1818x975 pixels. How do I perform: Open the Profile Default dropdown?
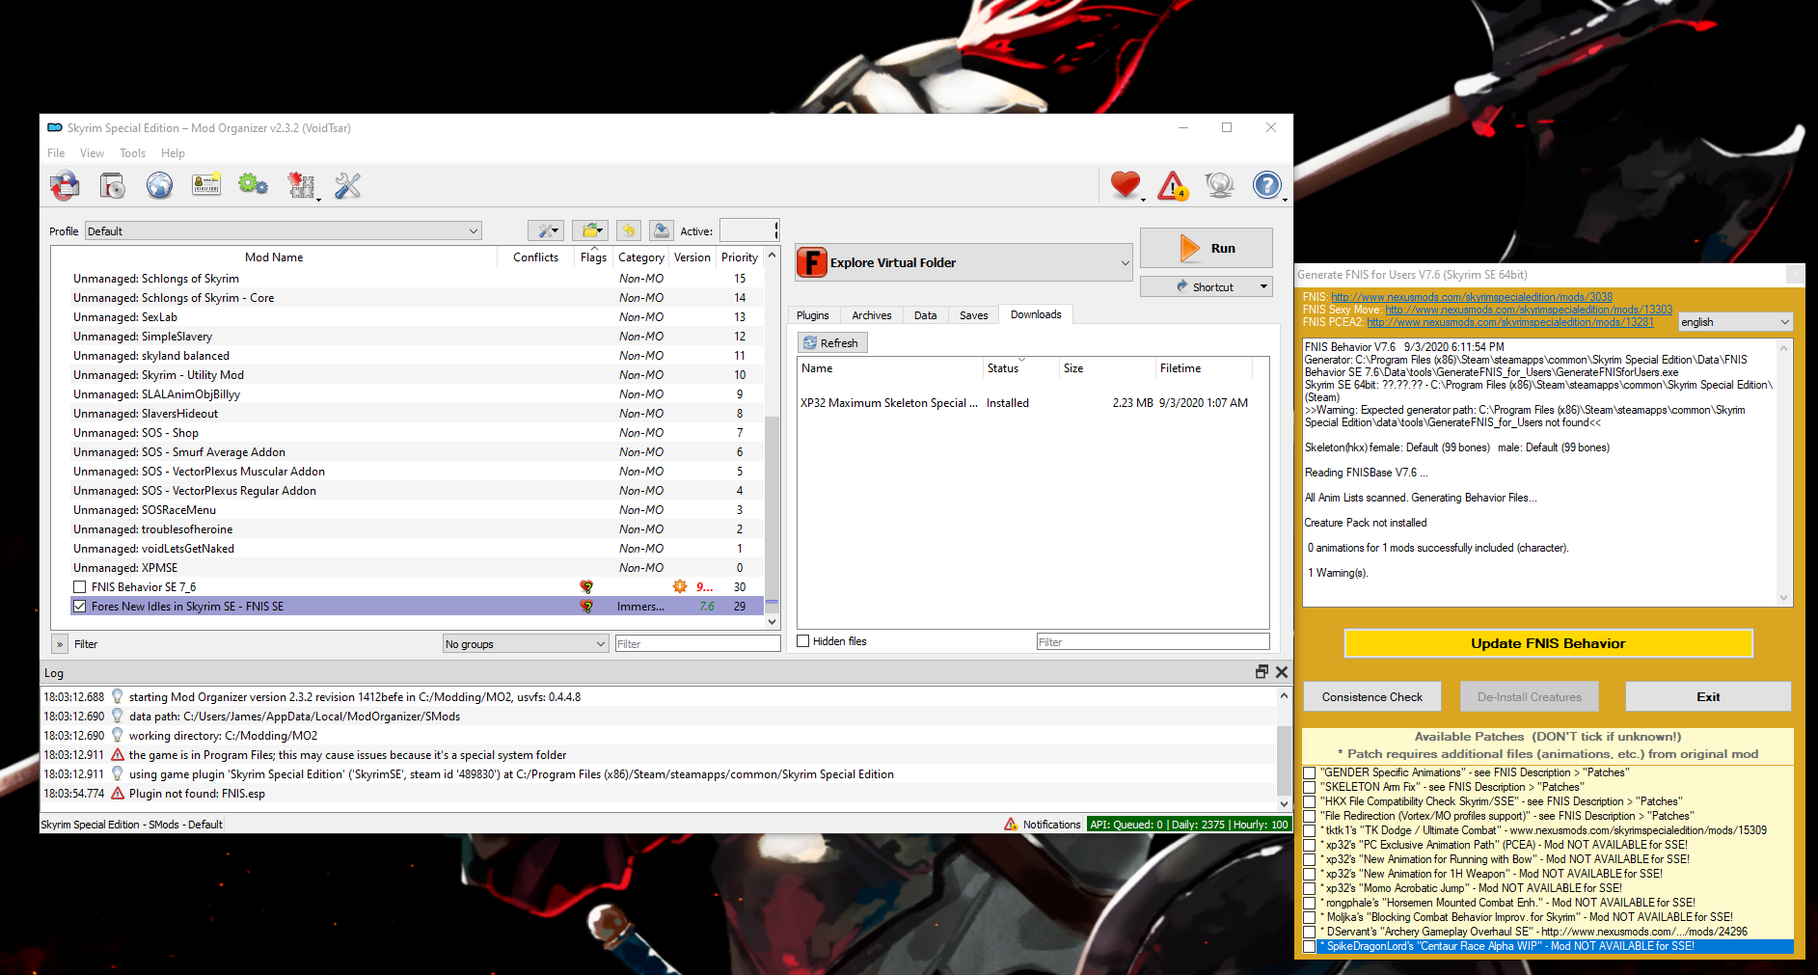[283, 231]
